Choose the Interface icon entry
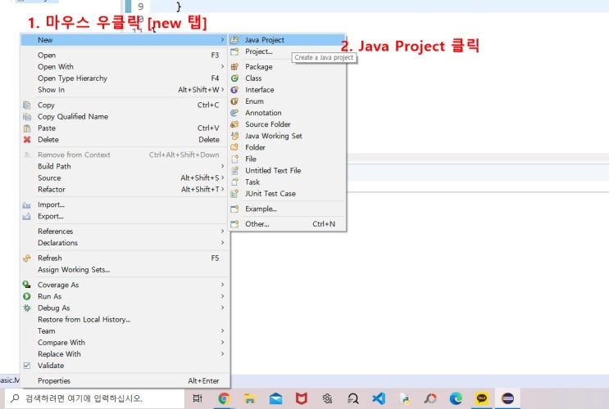Viewport: 609px width, 409px height. tap(234, 89)
